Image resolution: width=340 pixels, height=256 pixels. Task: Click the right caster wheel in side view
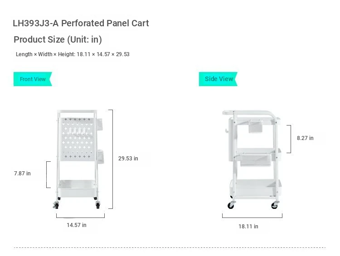tap(275, 205)
